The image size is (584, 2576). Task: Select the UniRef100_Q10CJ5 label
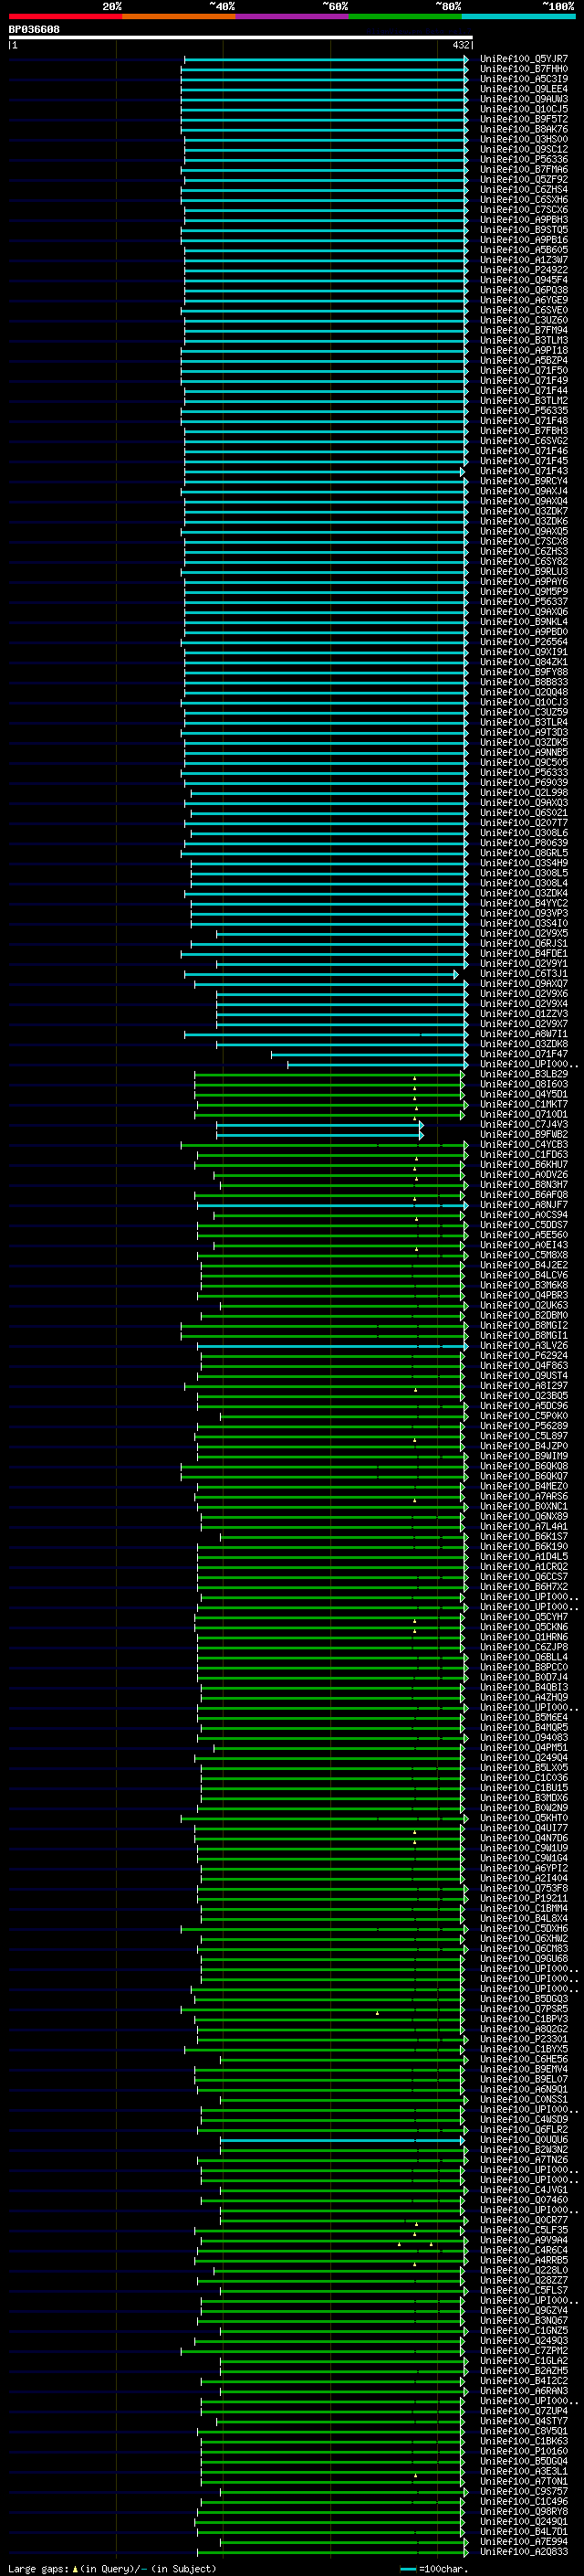524,109
